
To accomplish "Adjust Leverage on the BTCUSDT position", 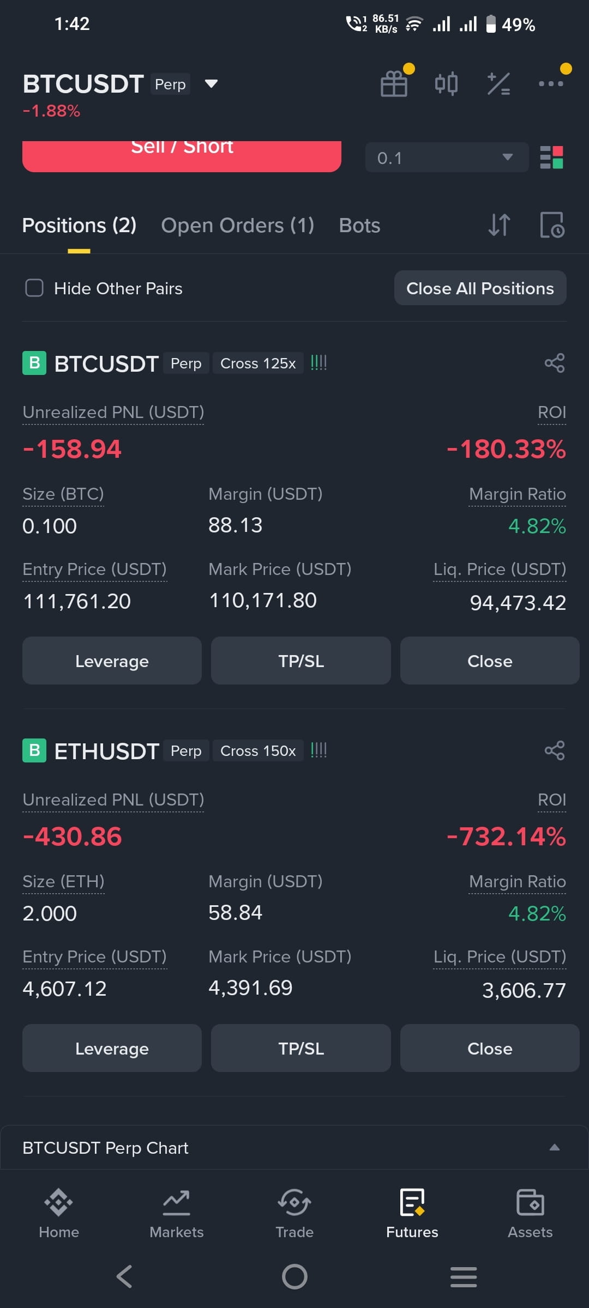I will coord(112,661).
